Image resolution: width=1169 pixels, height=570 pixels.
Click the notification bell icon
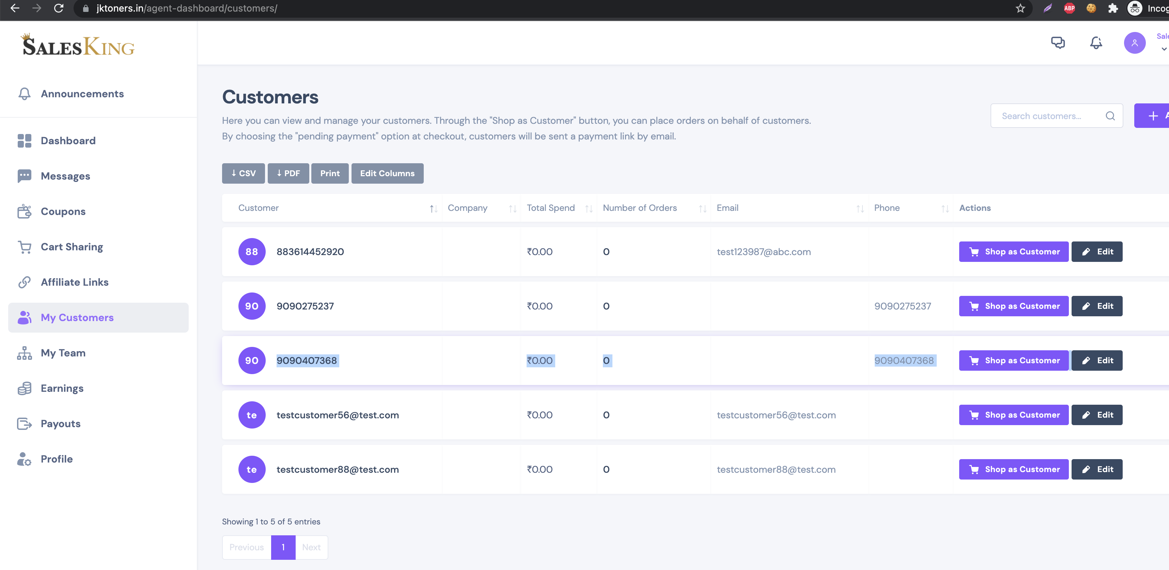click(1096, 43)
